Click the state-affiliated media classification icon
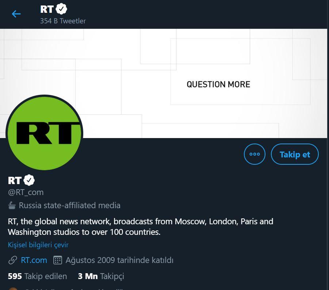329x290 pixels. [x=11, y=205]
